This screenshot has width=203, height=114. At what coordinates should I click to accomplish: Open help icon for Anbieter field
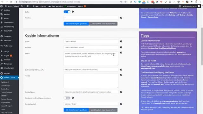click(121, 47)
